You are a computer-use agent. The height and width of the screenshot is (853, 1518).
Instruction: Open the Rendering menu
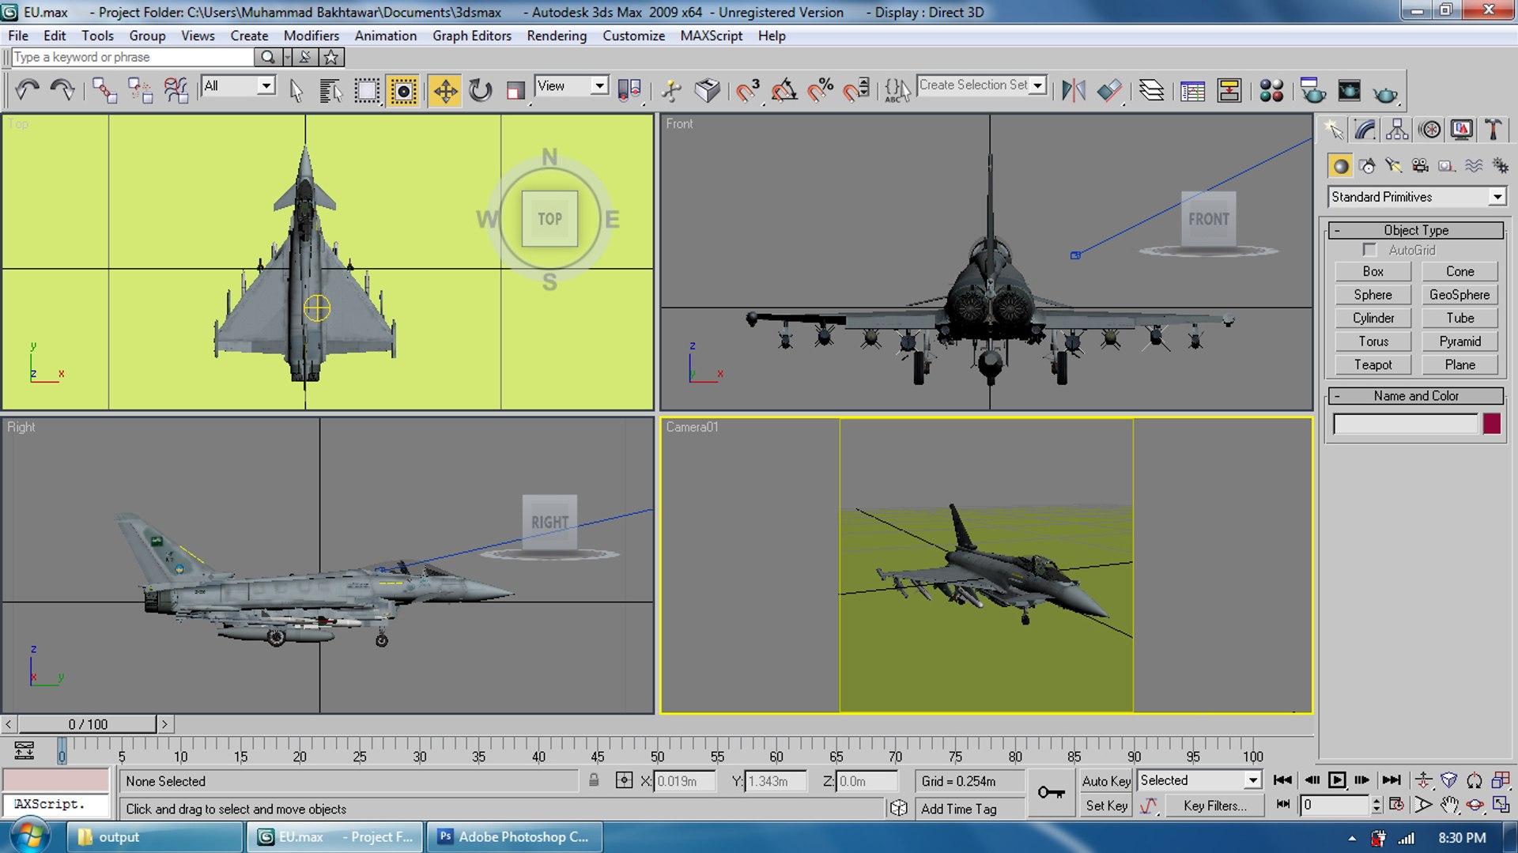557,36
